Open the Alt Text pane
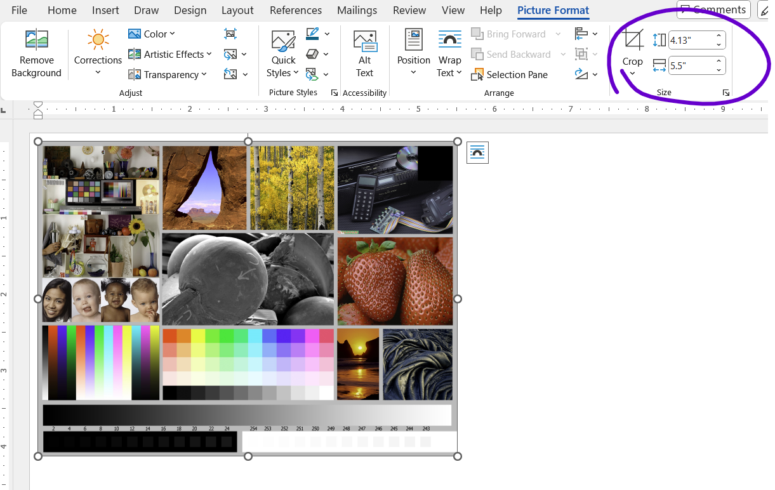 [364, 53]
